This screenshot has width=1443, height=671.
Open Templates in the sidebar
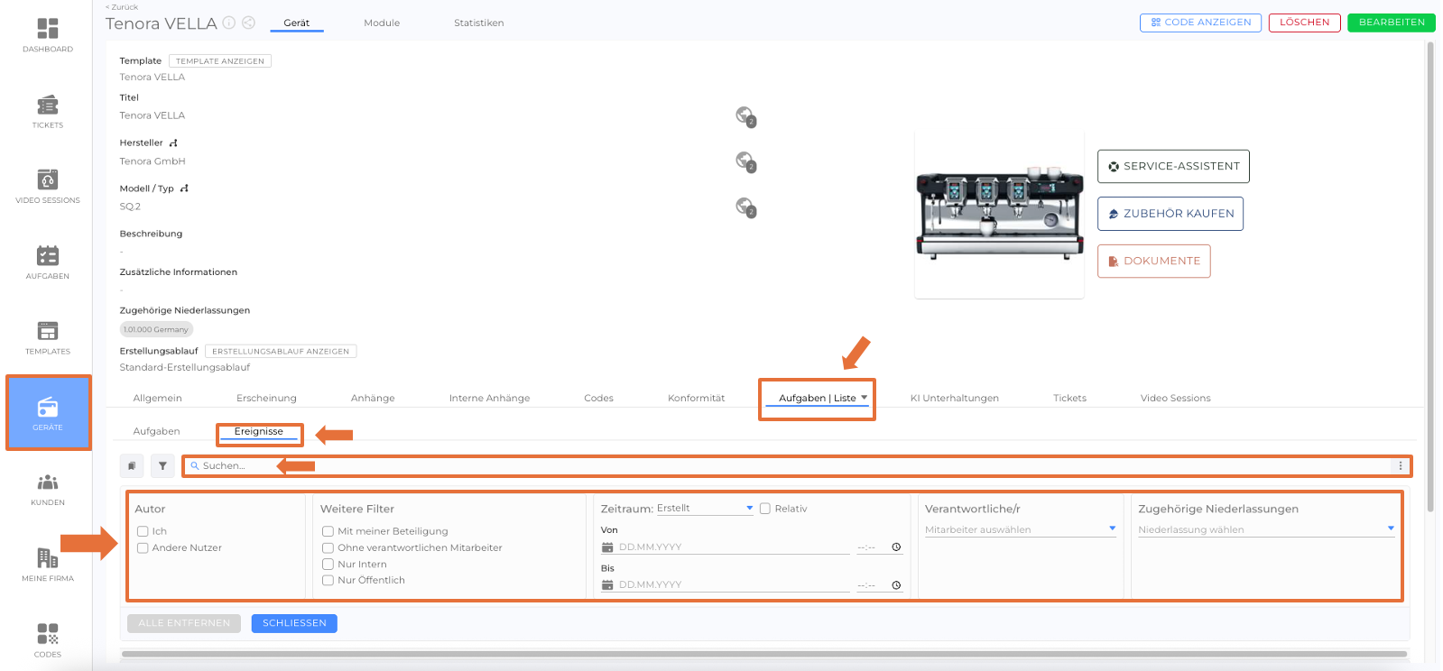pyautogui.click(x=48, y=337)
